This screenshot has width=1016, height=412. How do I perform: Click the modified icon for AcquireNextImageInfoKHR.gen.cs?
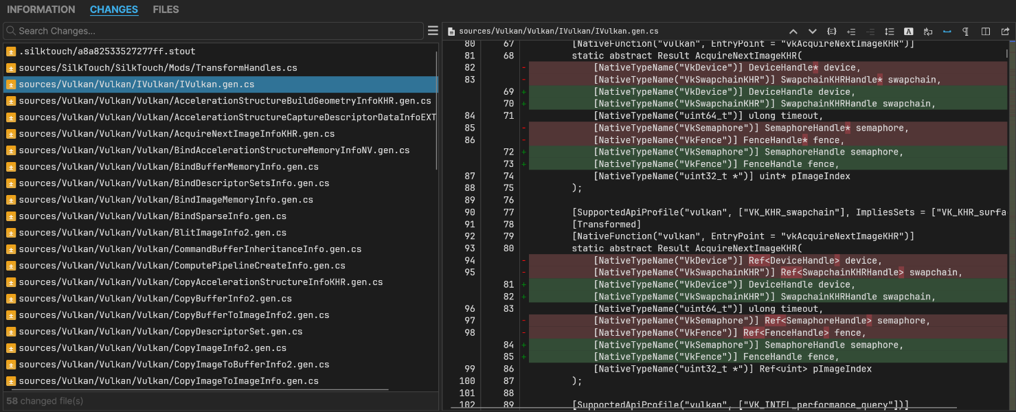click(11, 134)
